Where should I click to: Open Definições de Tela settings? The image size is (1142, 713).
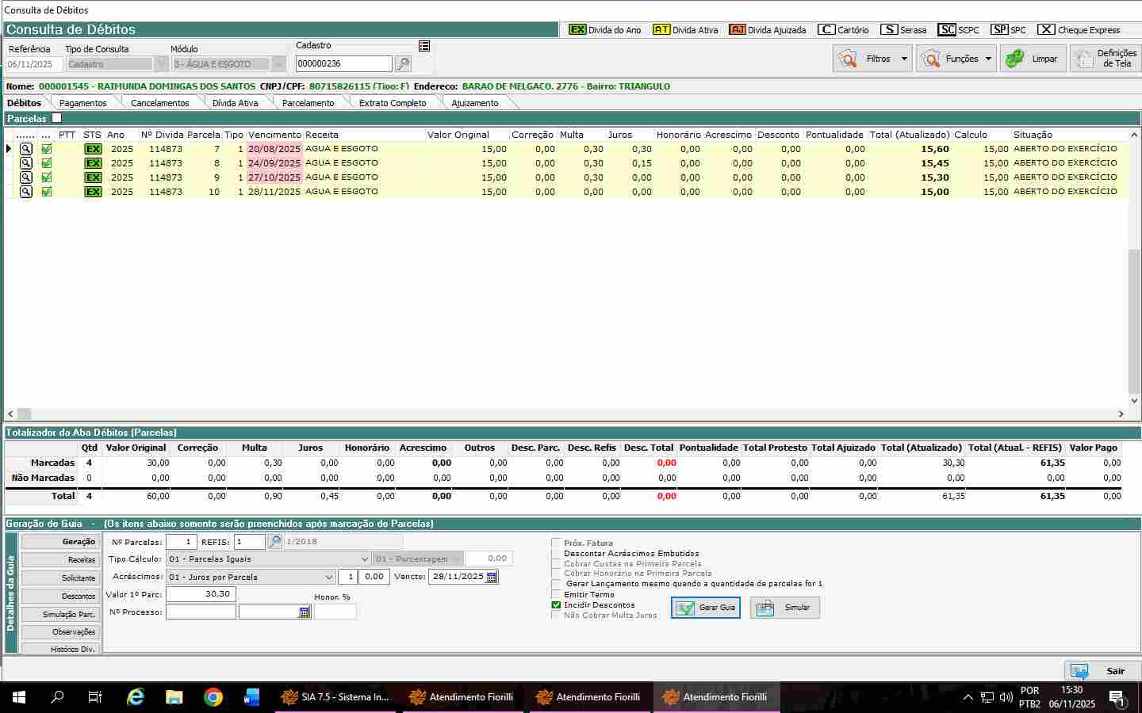[1105, 59]
